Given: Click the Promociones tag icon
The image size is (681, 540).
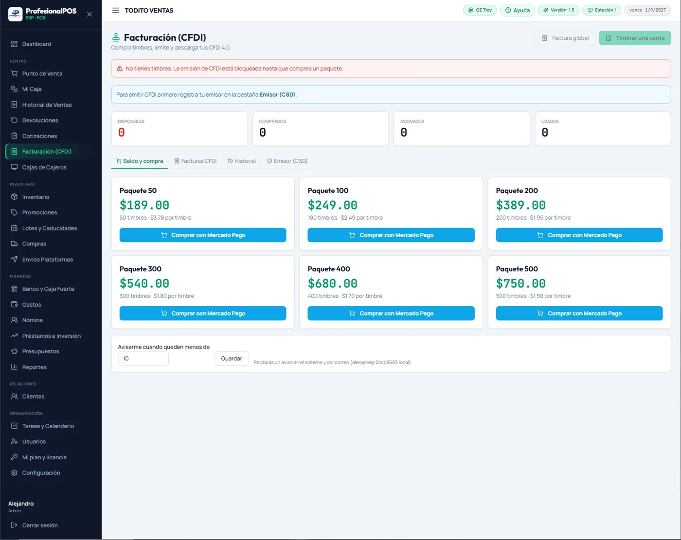Looking at the screenshot, I should [14, 212].
